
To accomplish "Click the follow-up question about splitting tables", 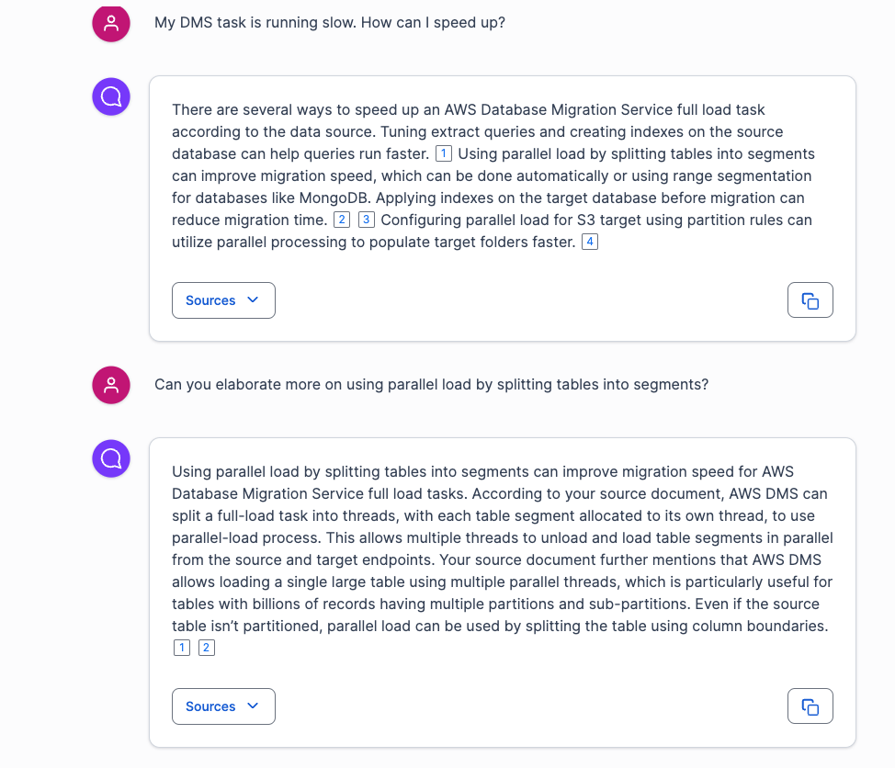I will pos(432,384).
